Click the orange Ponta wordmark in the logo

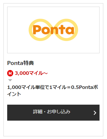(53, 30)
